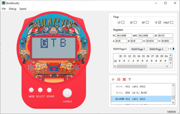180x114 pixels.
Task: Close the BrickEmuPy window
Action: (x=175, y=3)
